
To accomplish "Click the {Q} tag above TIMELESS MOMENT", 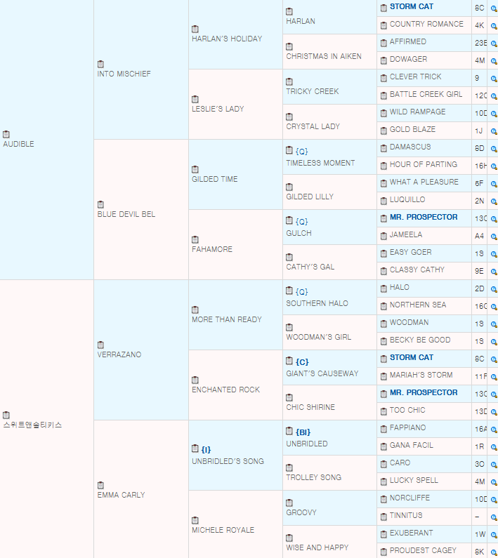I will (302, 151).
